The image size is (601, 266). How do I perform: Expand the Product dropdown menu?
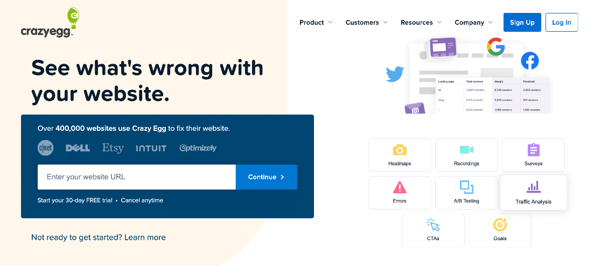pyautogui.click(x=316, y=23)
